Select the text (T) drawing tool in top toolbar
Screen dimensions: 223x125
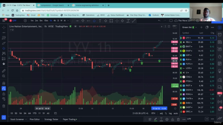pyautogui.click(x=100, y=21)
